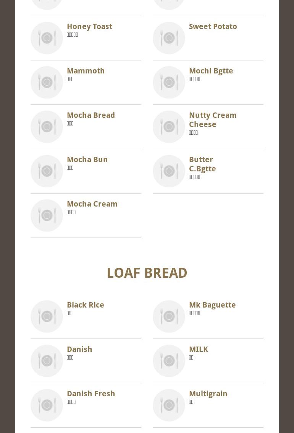294x433 pixels.
Task: Click the Multigrain plate placeholder icon
Action: pyautogui.click(x=169, y=405)
